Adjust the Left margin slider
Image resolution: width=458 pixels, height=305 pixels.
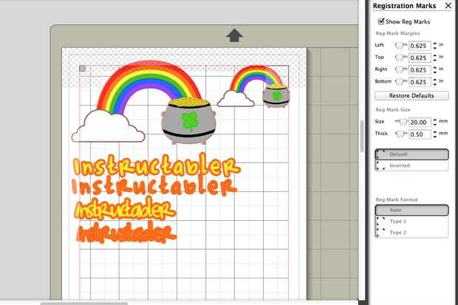coord(400,46)
